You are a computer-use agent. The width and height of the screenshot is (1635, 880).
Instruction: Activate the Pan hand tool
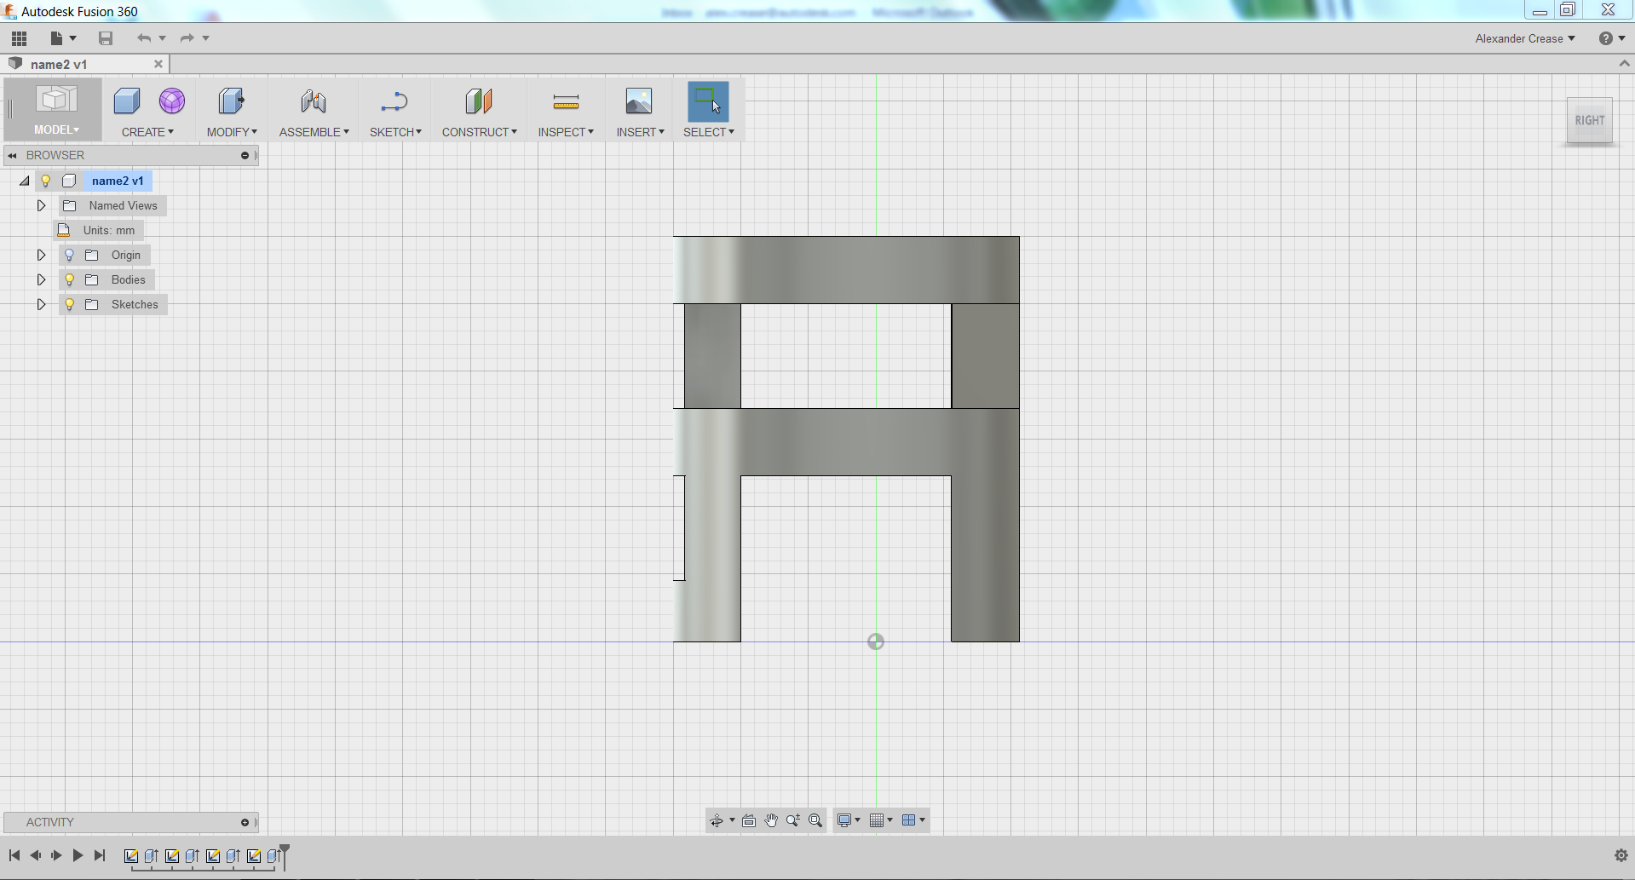pyautogui.click(x=771, y=820)
